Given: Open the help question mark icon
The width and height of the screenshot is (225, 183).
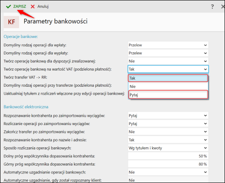Looking at the screenshot, I should (212, 7).
